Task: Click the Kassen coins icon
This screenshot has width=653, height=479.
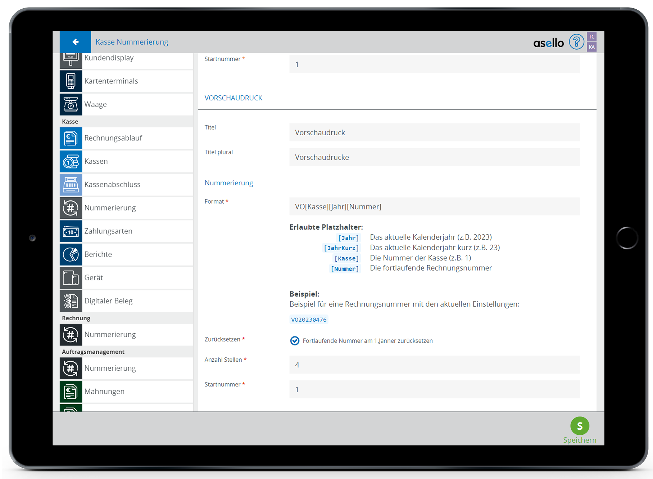Action: tap(71, 162)
